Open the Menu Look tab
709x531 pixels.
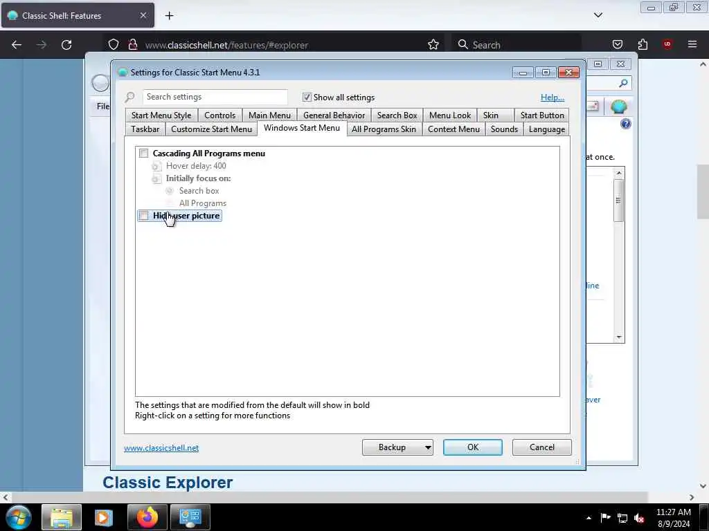(450, 115)
